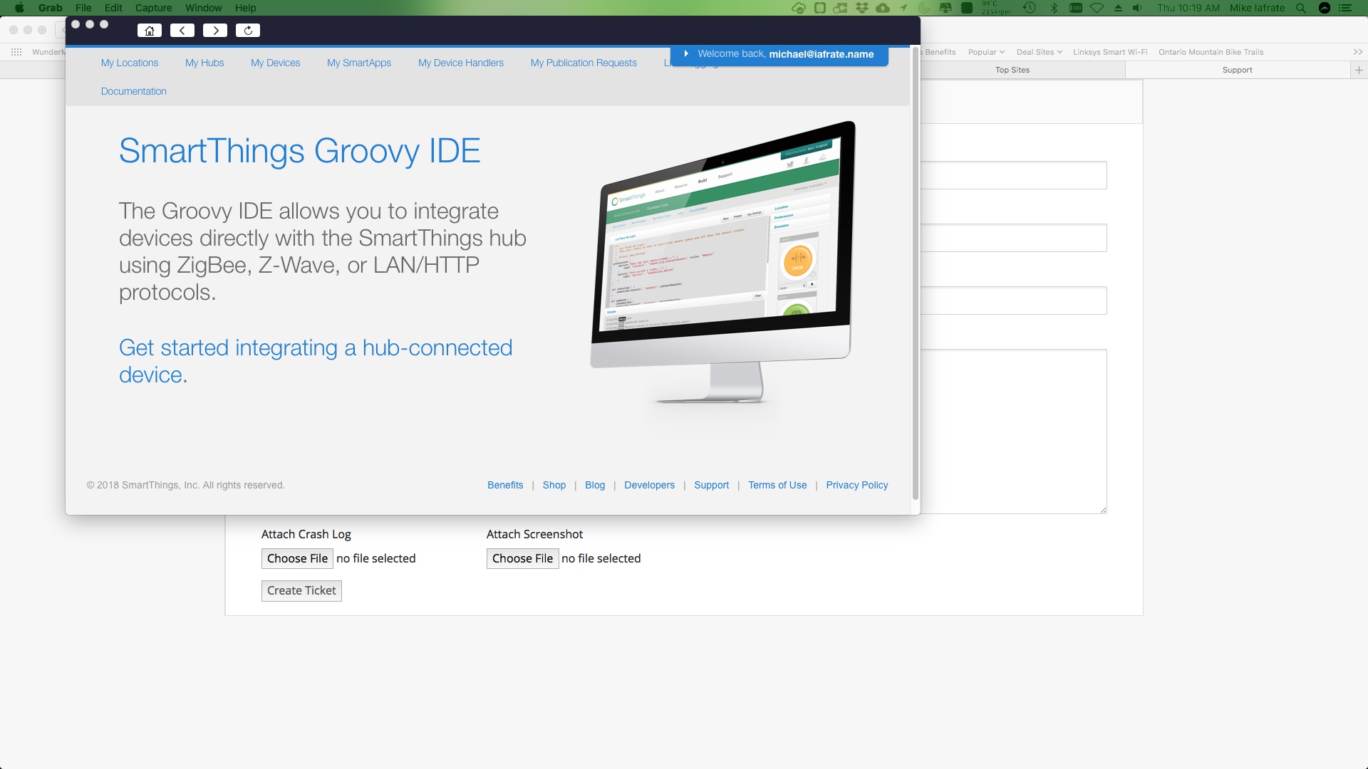Open My Devices
This screenshot has width=1368, height=769.
(276, 63)
